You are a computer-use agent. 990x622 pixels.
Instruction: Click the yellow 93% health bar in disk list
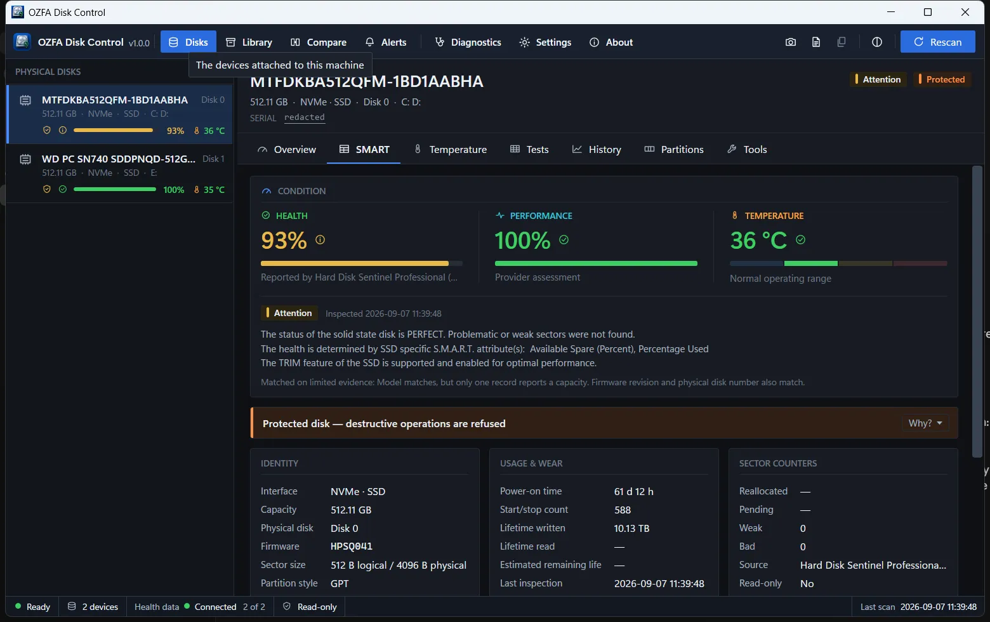(x=114, y=130)
